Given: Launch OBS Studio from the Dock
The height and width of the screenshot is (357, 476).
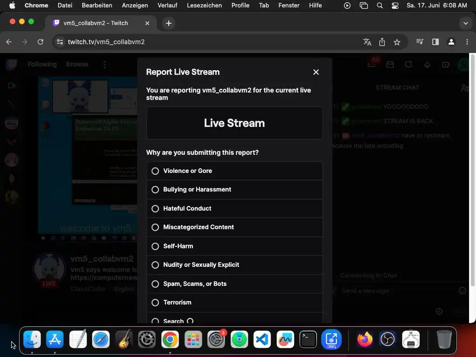Looking at the screenshot, I should pyautogui.click(x=388, y=339).
